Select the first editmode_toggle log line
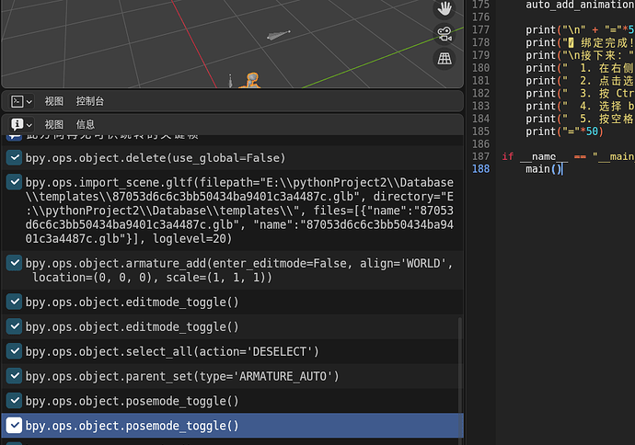 [x=232, y=302]
